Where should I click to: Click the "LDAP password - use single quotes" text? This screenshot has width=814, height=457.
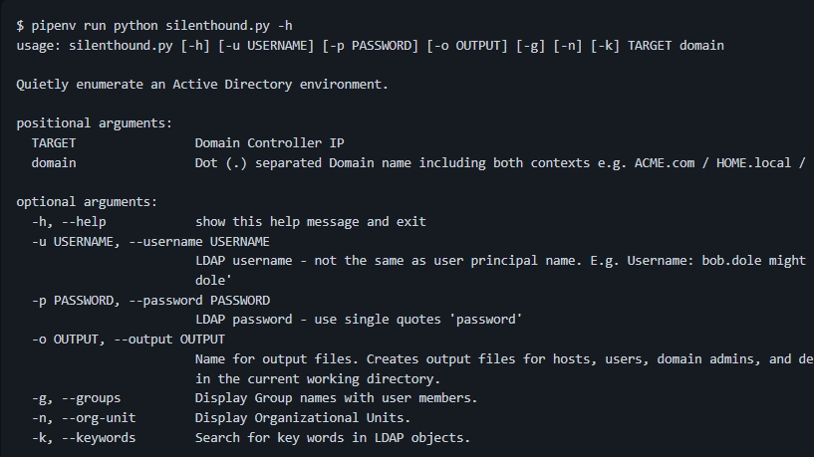point(359,320)
